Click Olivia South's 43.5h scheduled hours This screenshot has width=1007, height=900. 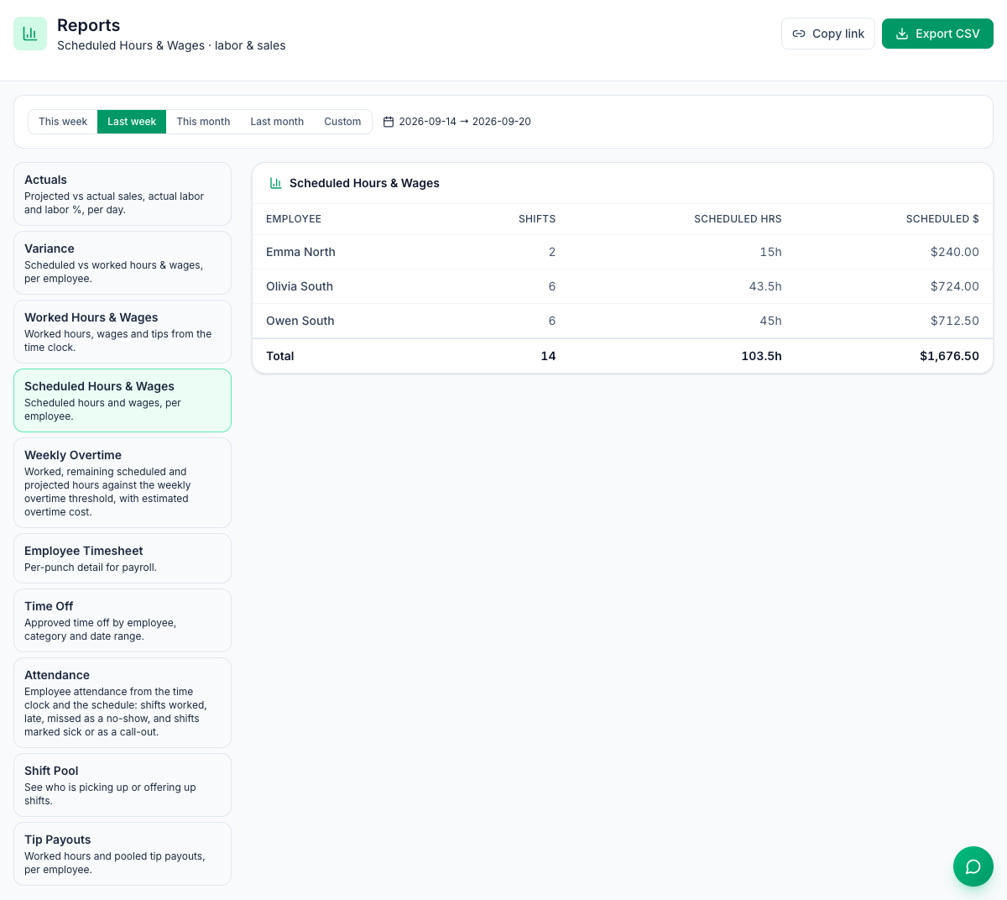click(765, 286)
